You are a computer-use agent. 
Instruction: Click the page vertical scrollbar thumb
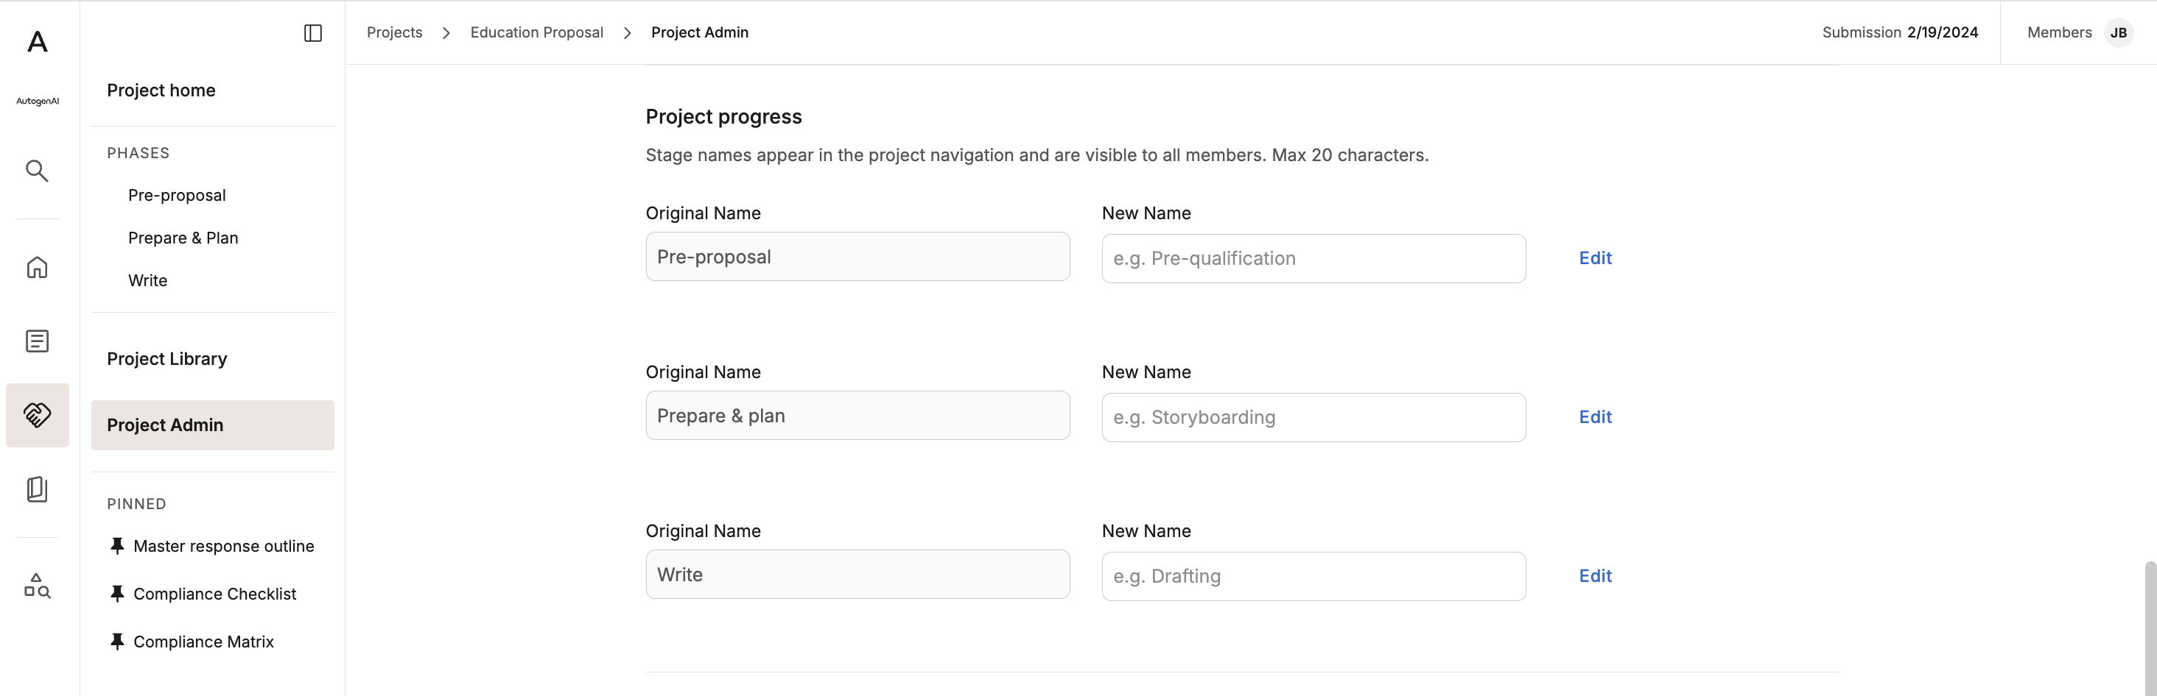pyautogui.click(x=2150, y=628)
